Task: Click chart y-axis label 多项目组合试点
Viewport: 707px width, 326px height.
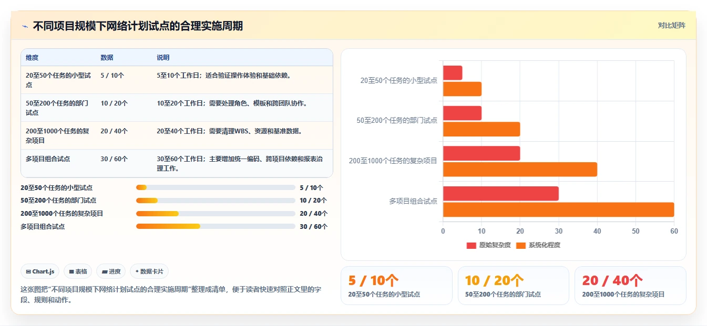Action: (413, 201)
